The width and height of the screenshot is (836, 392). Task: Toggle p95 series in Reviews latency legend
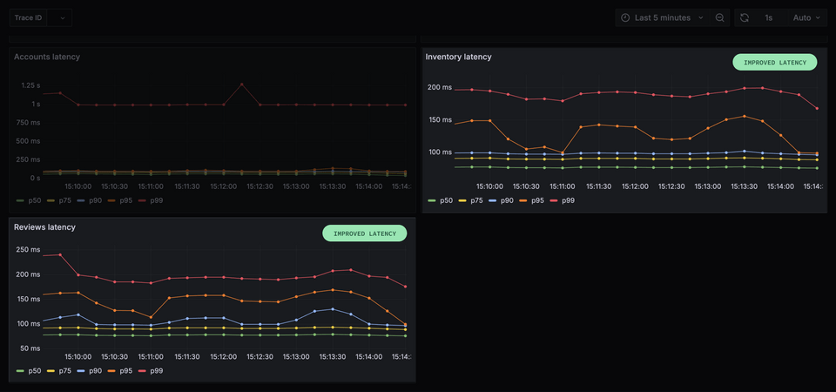click(120, 371)
